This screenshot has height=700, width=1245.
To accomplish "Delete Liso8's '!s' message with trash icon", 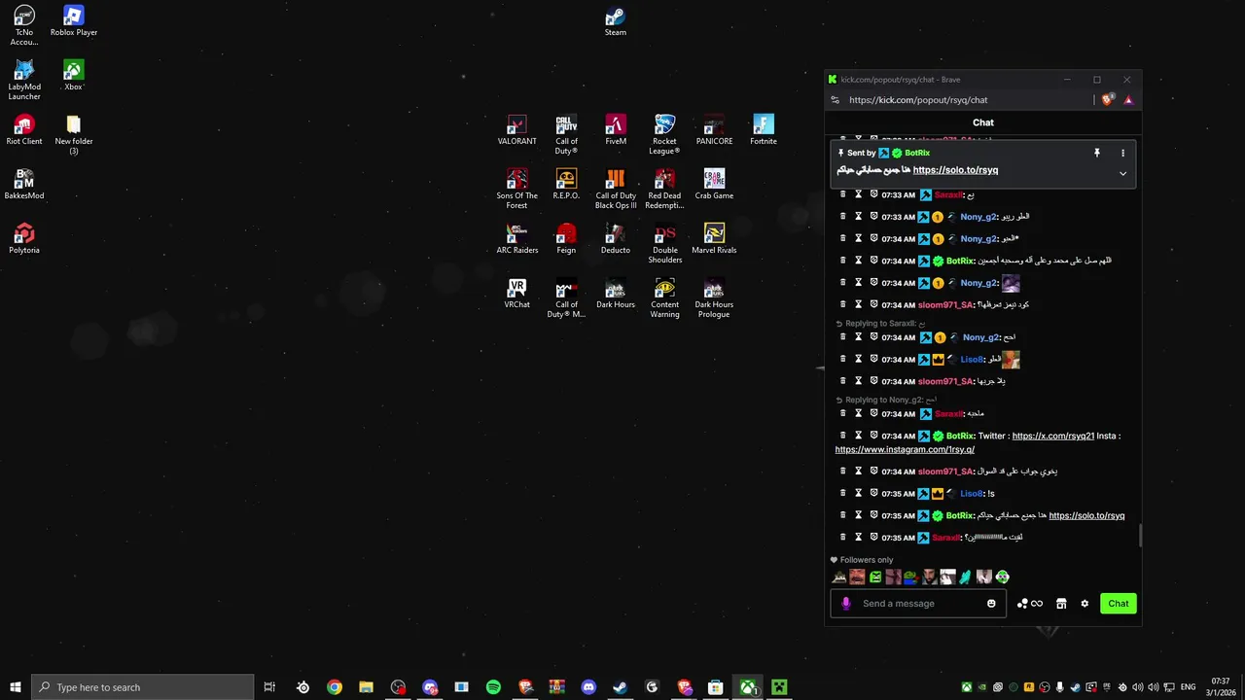I will 843,493.
